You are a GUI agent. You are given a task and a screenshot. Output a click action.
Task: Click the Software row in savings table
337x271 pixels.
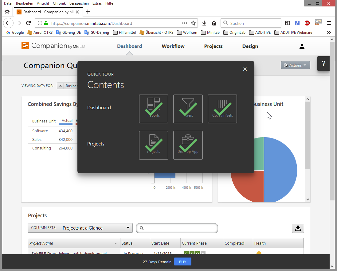click(53, 131)
